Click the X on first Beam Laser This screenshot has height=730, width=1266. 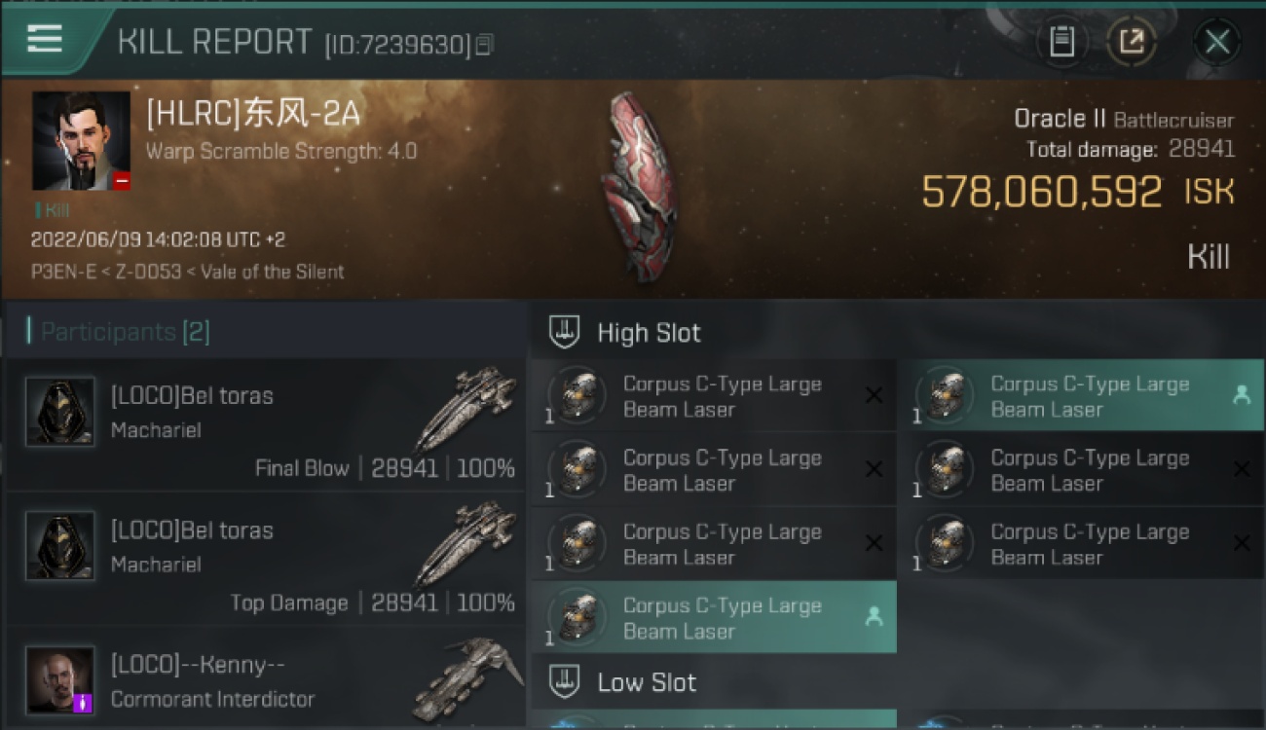point(874,395)
